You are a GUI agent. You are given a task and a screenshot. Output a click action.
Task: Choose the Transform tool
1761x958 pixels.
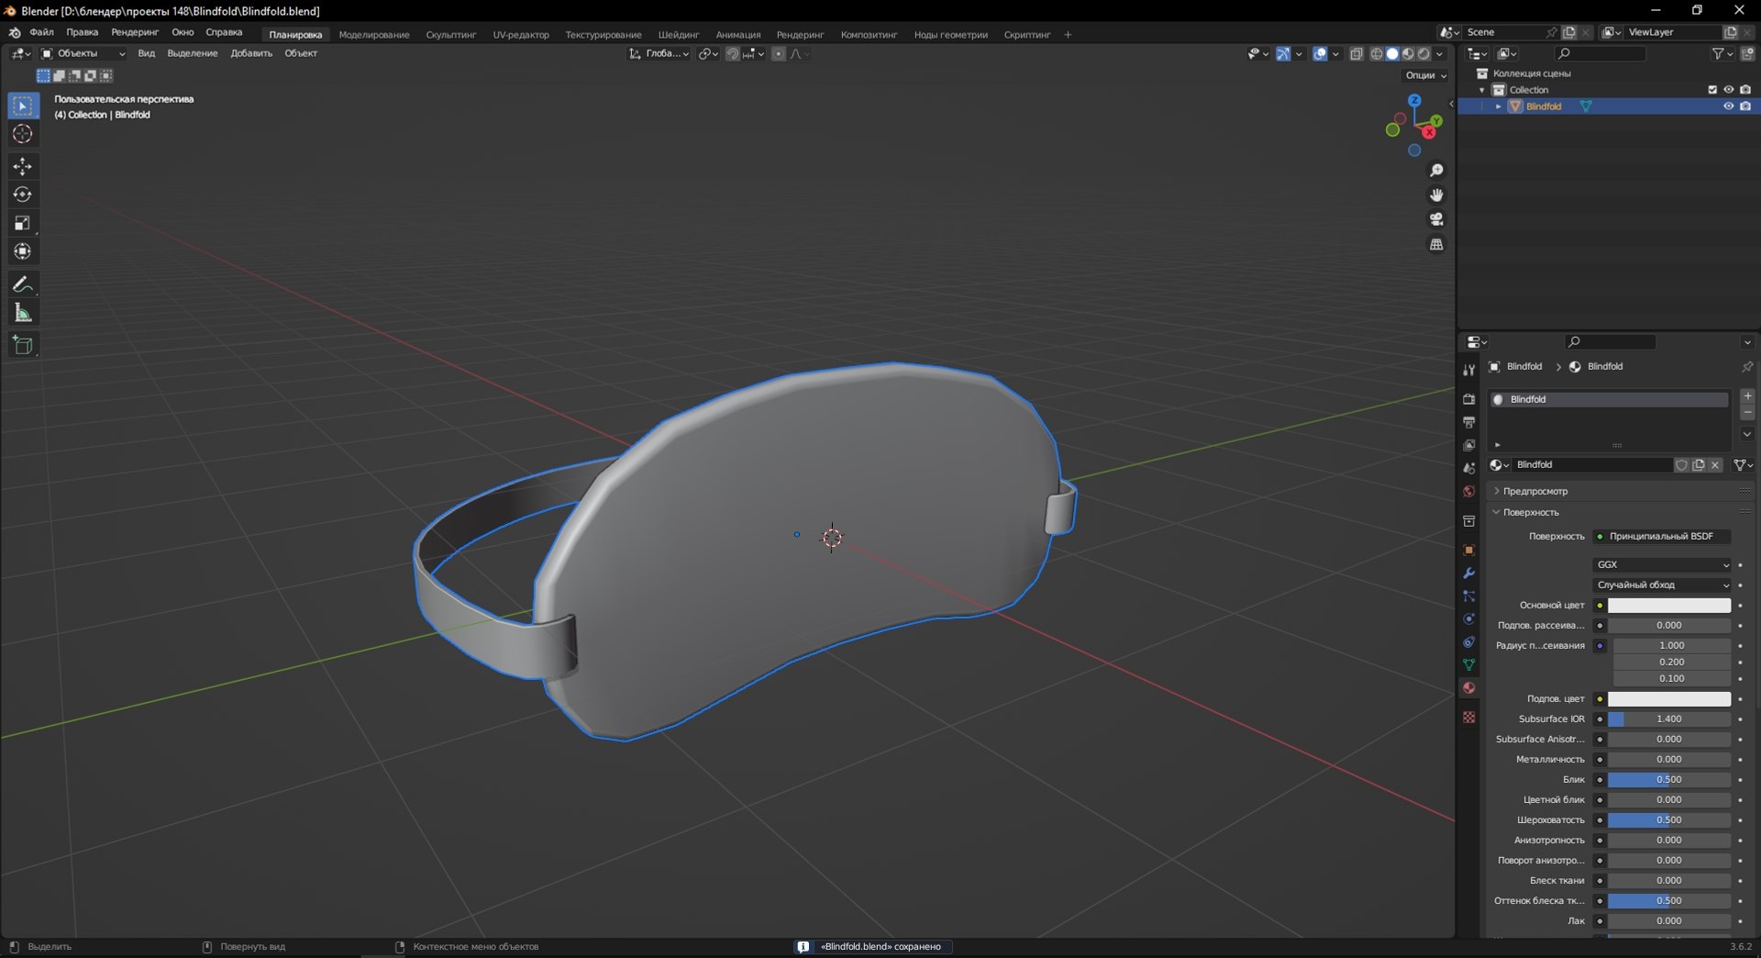23,251
